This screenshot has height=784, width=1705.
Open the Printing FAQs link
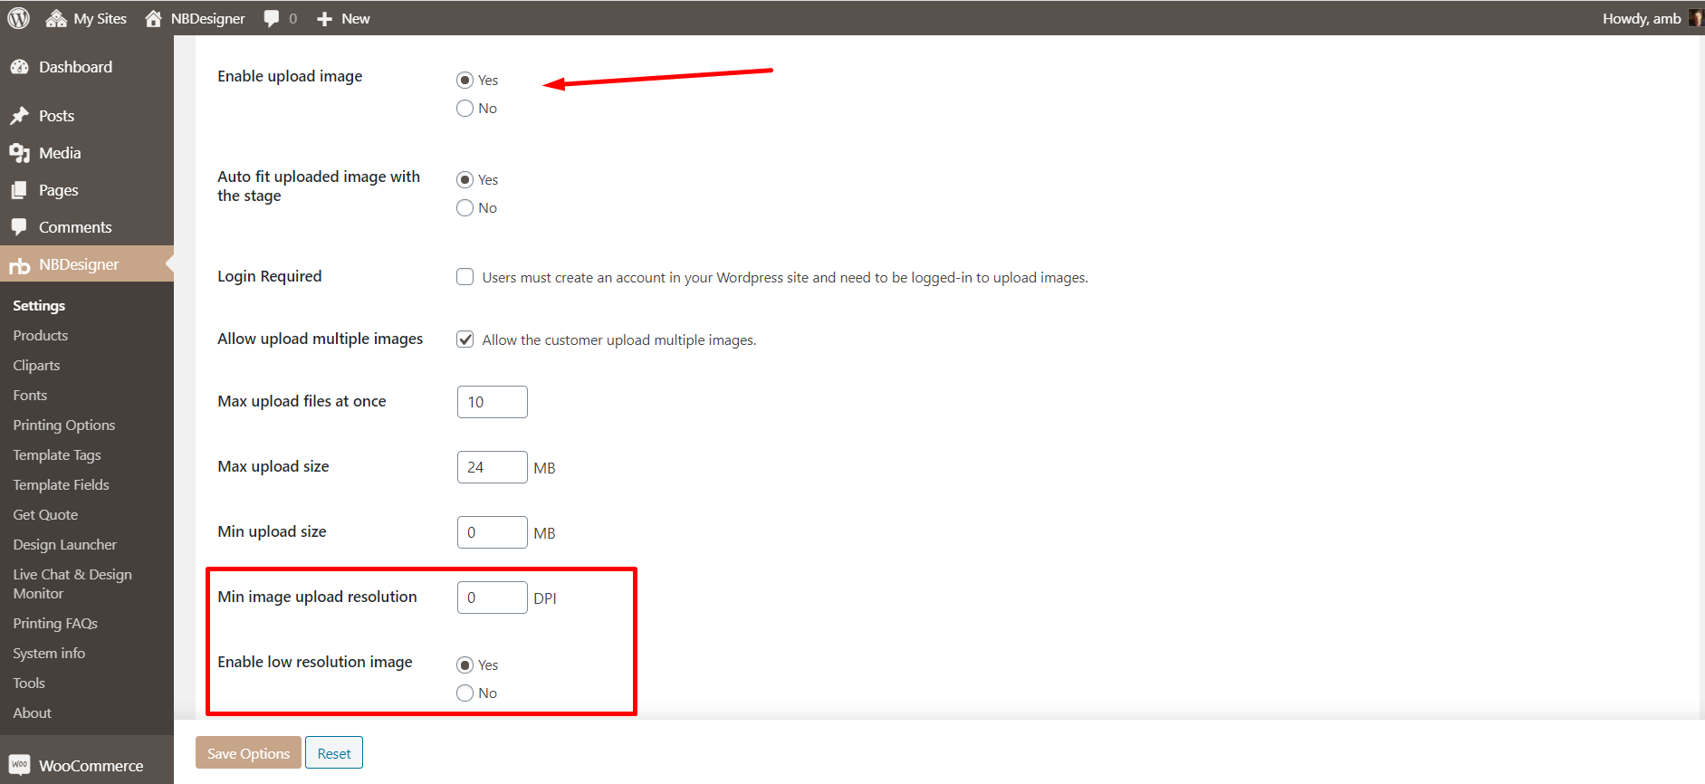(55, 623)
